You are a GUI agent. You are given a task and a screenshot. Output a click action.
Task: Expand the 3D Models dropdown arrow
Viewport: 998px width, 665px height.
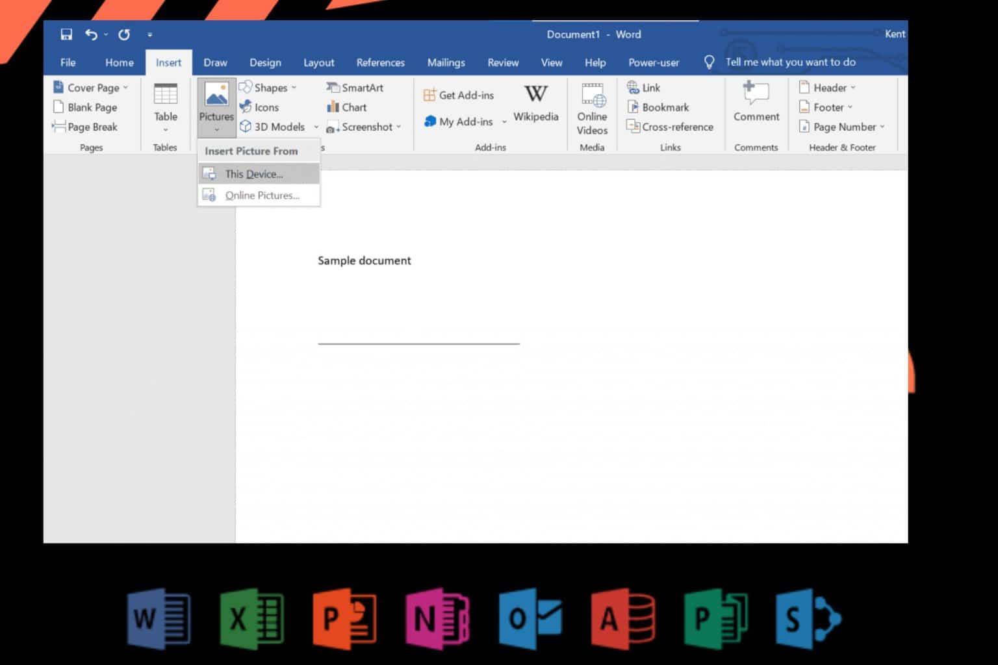pos(316,127)
